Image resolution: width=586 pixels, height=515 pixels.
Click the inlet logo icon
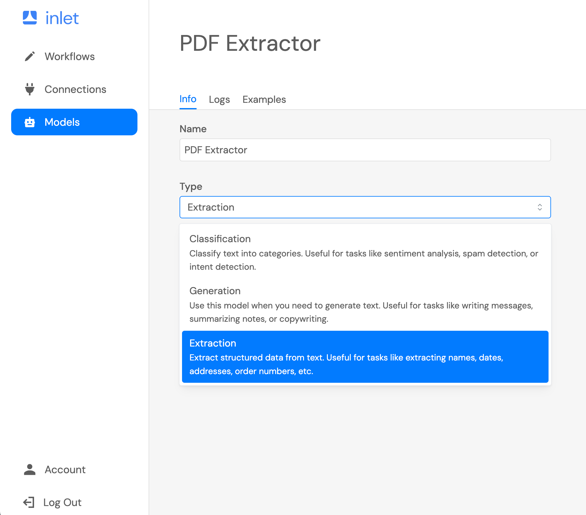pos(29,18)
